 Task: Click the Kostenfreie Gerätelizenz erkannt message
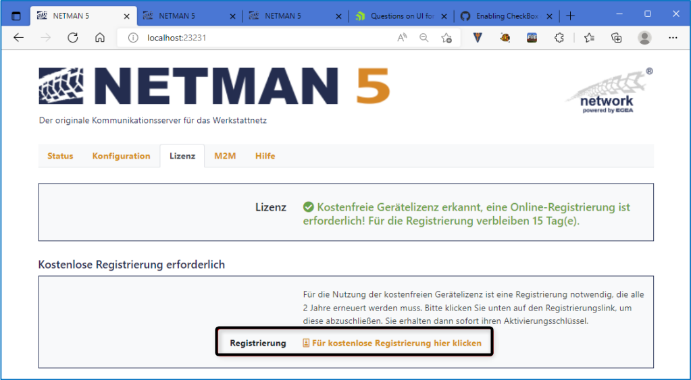click(x=467, y=214)
